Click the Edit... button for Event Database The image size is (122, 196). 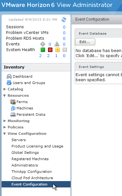(x=85, y=42)
